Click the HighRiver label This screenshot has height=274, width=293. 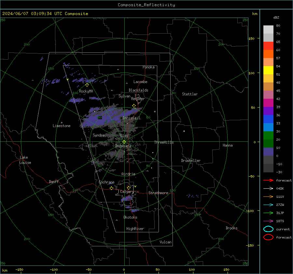[x=135, y=229]
